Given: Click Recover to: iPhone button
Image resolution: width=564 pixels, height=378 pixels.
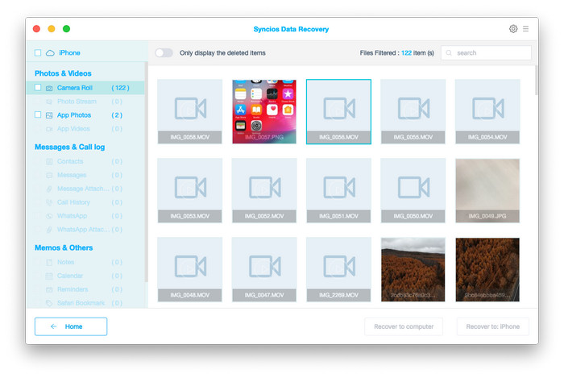Looking at the screenshot, I should (493, 326).
